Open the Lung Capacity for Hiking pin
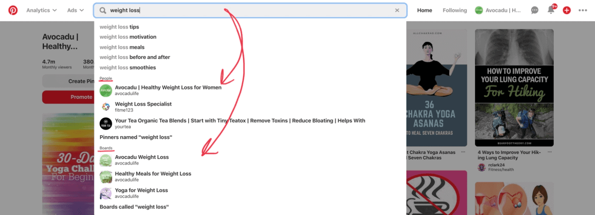This screenshot has width=595, height=215. click(514, 88)
